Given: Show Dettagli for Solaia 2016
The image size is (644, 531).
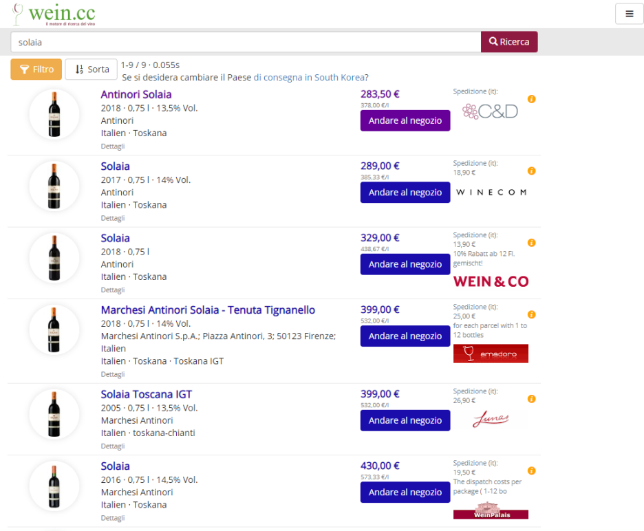Looking at the screenshot, I should pyautogui.click(x=113, y=518).
